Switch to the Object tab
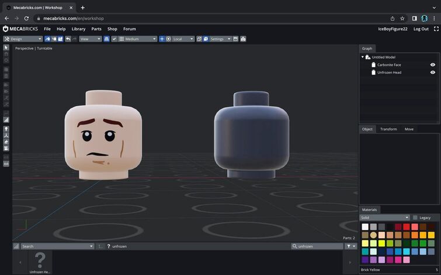441x275 pixels. (367, 129)
